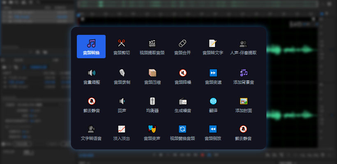Select 淡入淡出 chart tool

point(121,132)
